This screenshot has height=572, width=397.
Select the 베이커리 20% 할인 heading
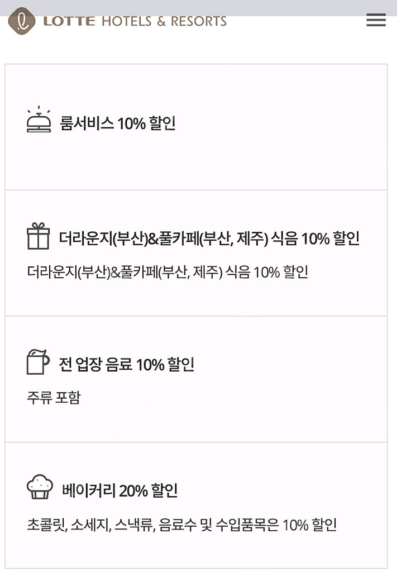tap(120, 491)
